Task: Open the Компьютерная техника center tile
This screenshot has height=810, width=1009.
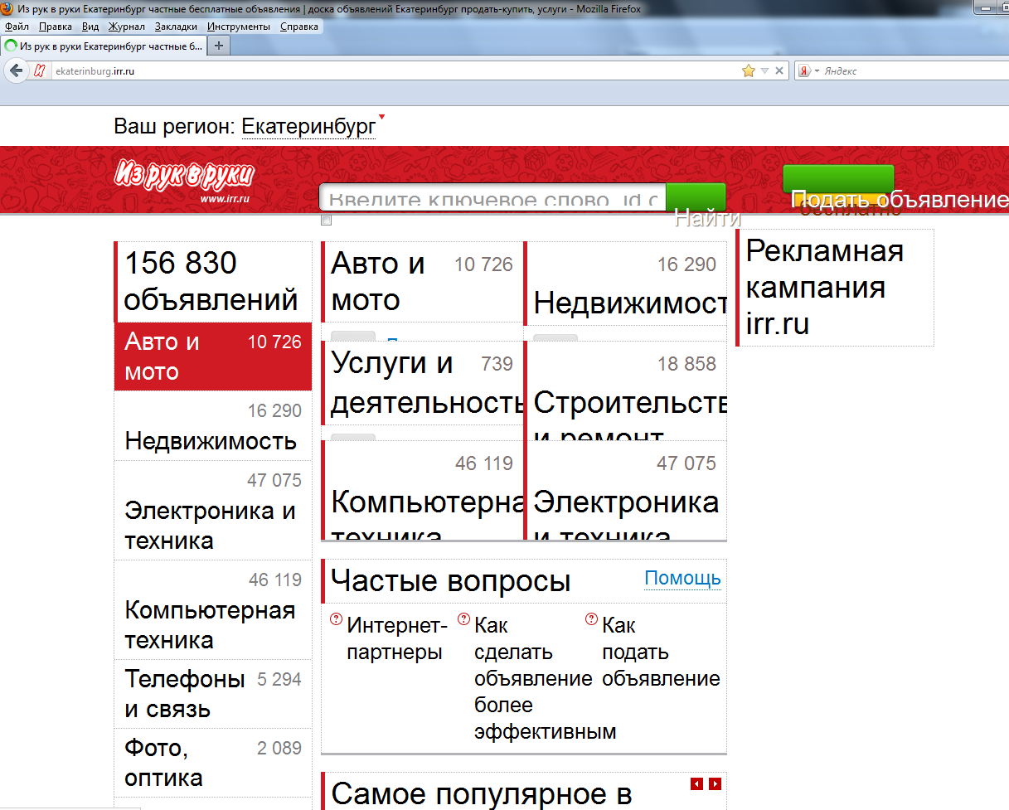Action: point(422,490)
